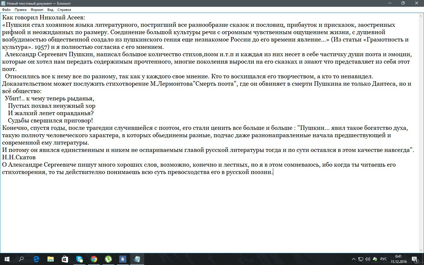Viewport: 424px width, 265px height.
Task: Click the words 'О Александре Сергеевиче' in the text
Action: click(x=39, y=165)
